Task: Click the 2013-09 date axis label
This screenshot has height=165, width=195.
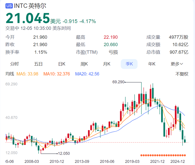Action: click(82, 161)
